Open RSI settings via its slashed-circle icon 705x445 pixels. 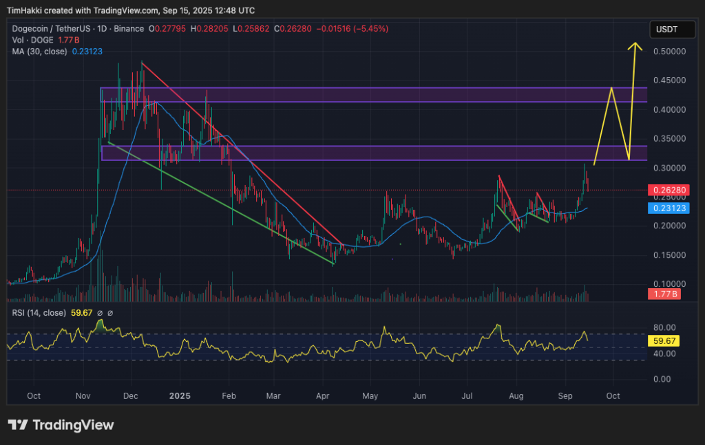(x=100, y=313)
